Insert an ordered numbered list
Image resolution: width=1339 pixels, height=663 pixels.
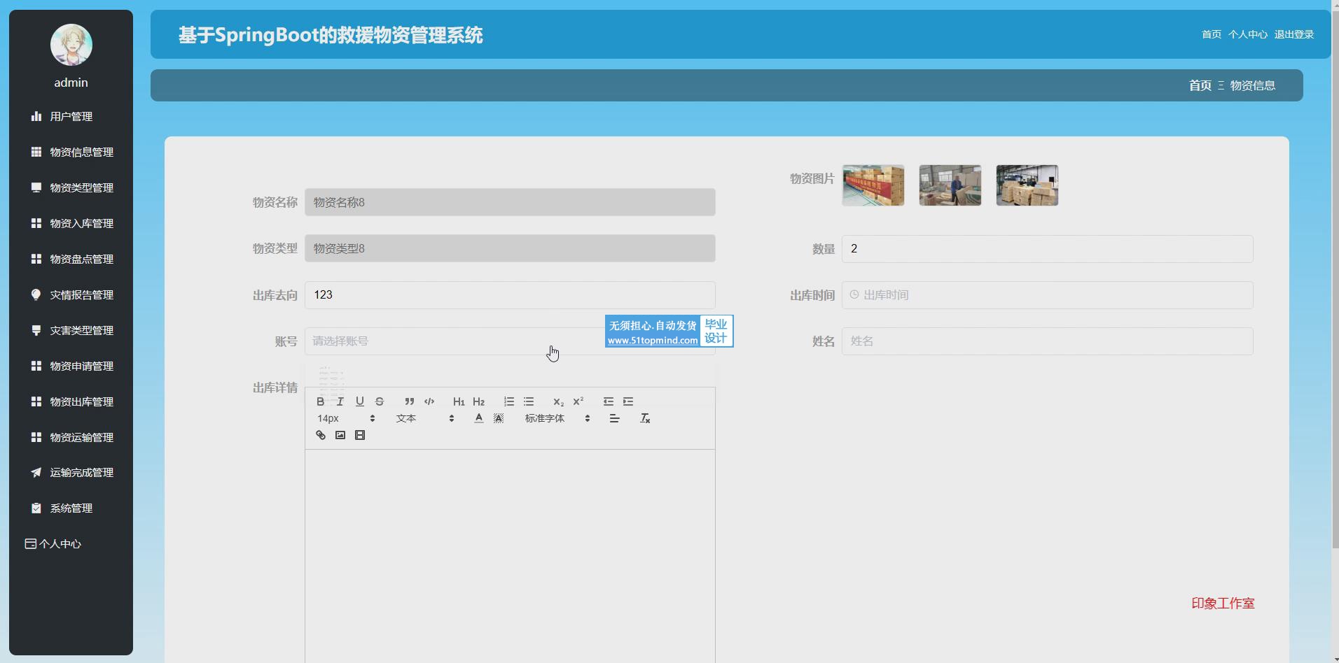(509, 401)
